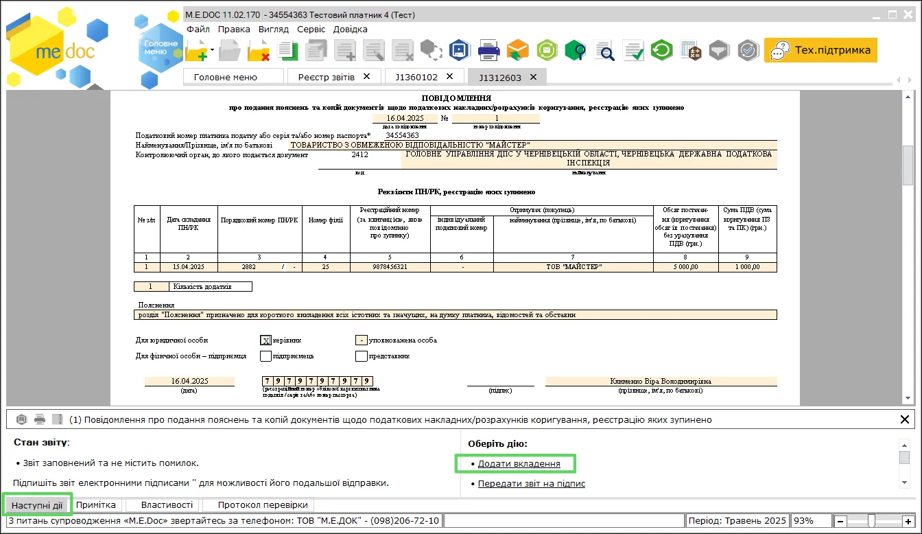The image size is (922, 534).
Task: Toggle the керівник checkbox
Action: pos(265,340)
